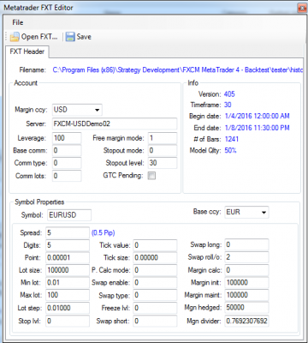The image size is (308, 343).
Task: Click the Mgn divider input field
Action: (246, 321)
